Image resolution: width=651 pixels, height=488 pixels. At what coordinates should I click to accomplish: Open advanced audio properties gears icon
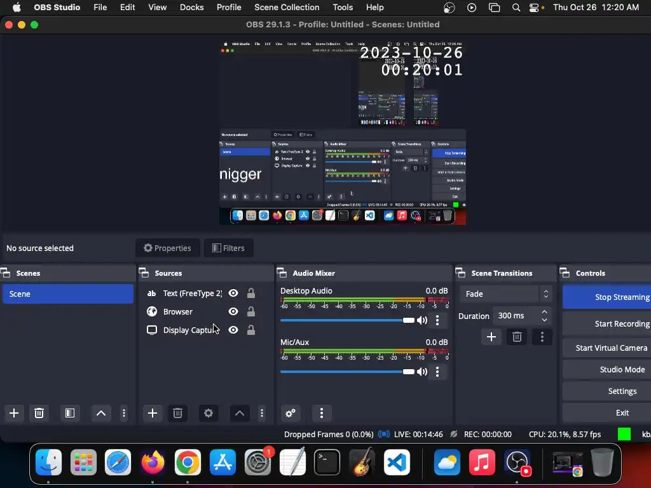pos(291,413)
